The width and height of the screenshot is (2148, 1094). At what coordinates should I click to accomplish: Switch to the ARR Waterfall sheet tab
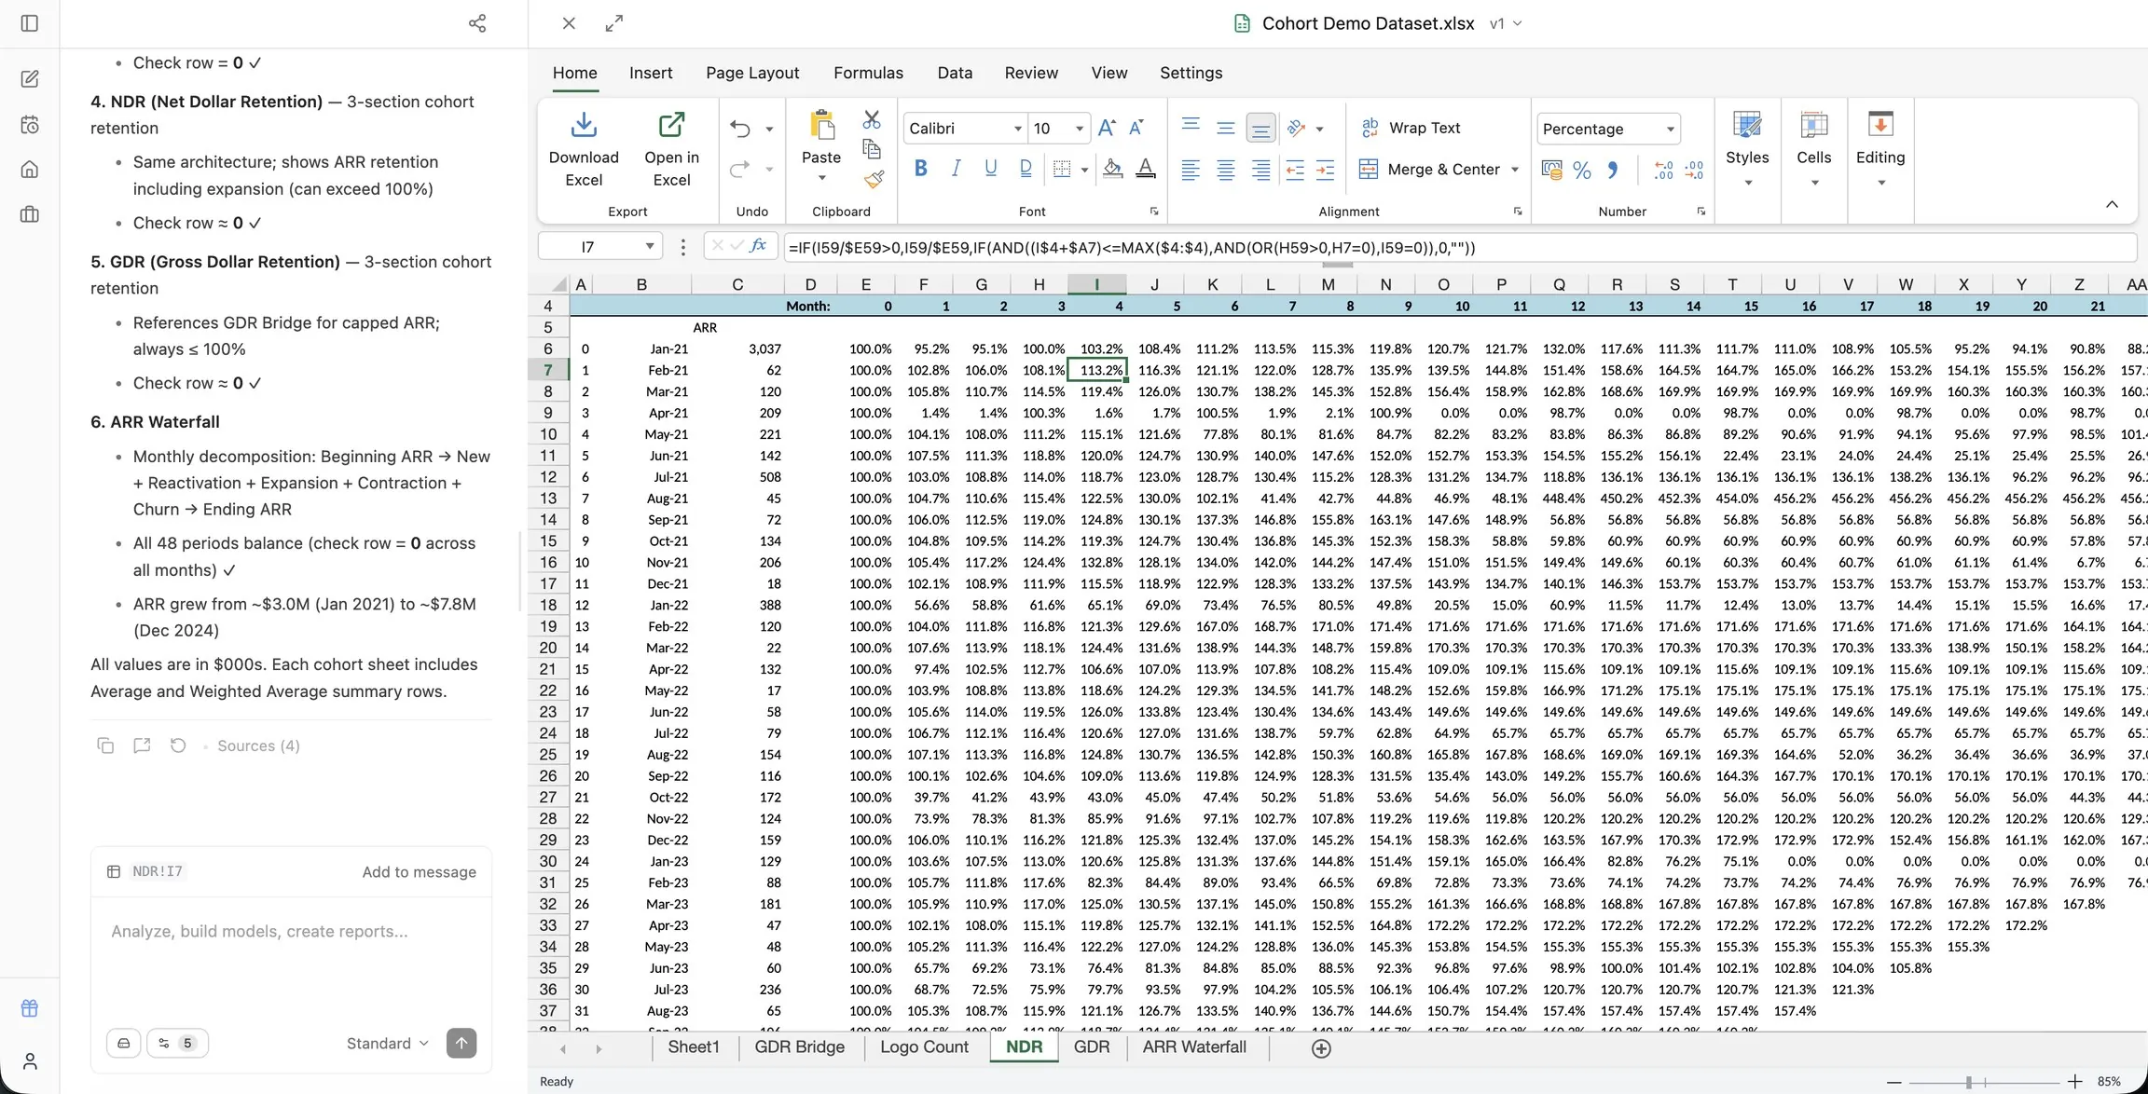[x=1193, y=1046]
